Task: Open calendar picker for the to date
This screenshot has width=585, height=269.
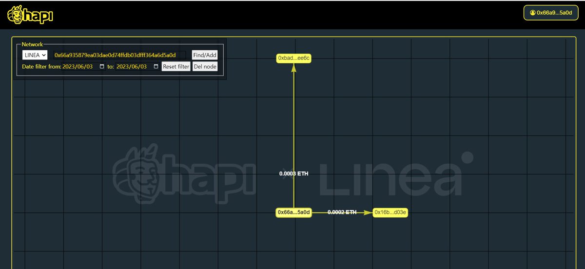Action: 156,67
